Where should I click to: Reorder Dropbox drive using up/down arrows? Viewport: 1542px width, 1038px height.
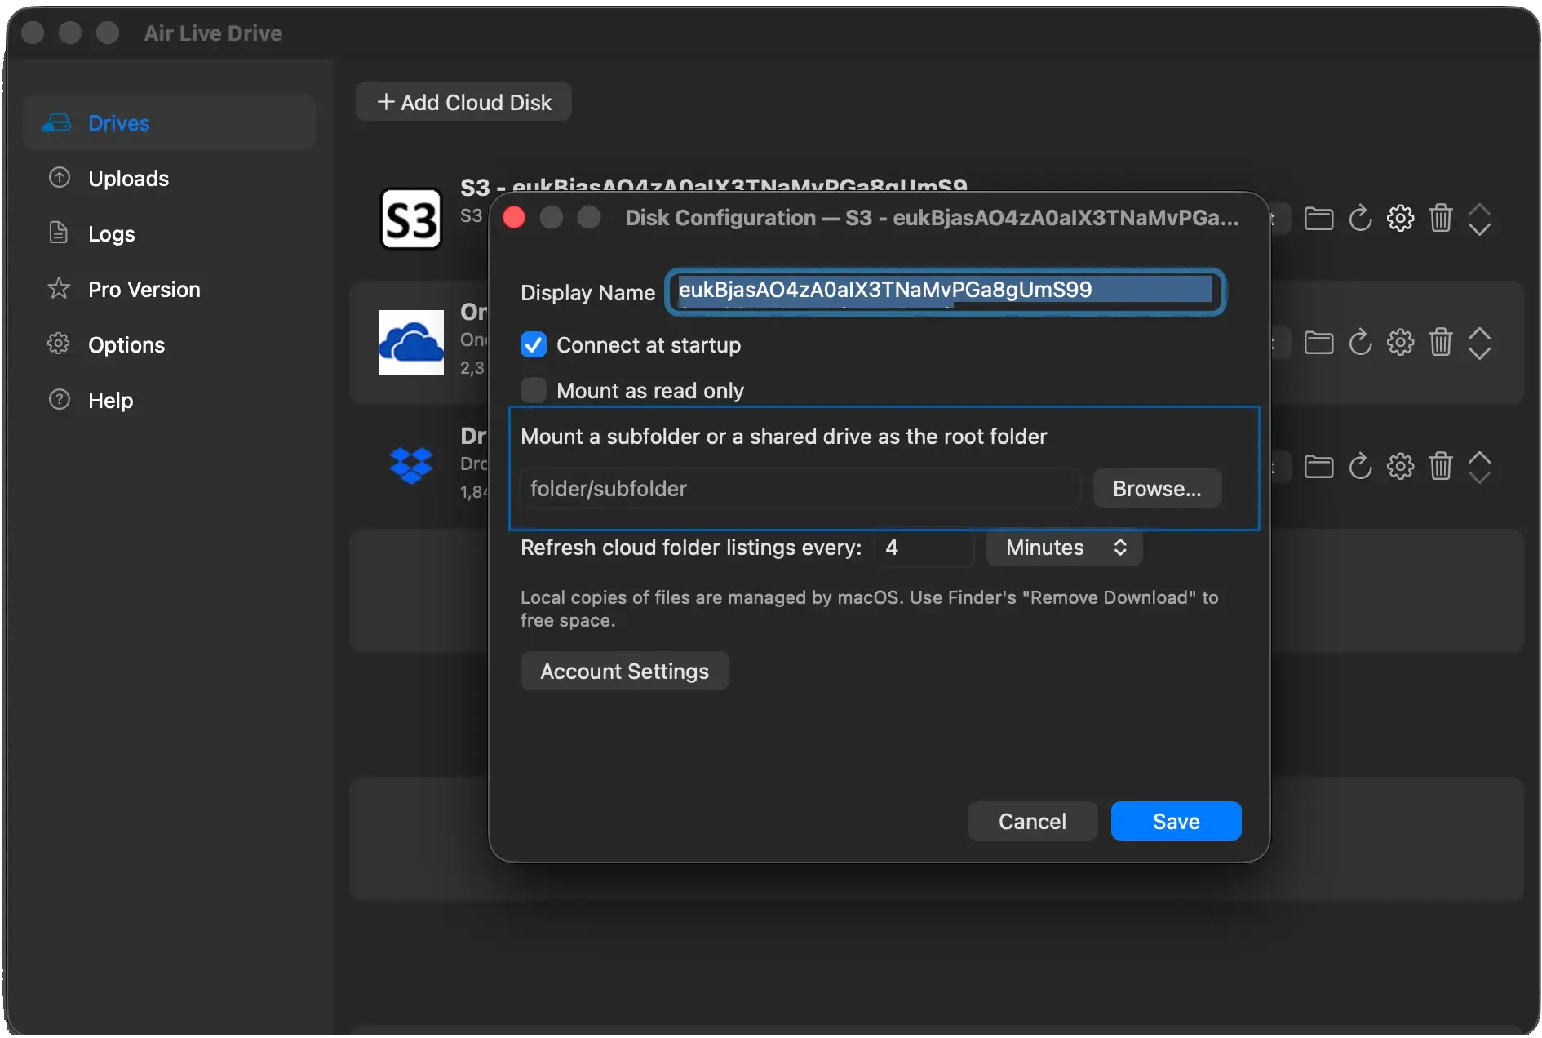tap(1479, 467)
